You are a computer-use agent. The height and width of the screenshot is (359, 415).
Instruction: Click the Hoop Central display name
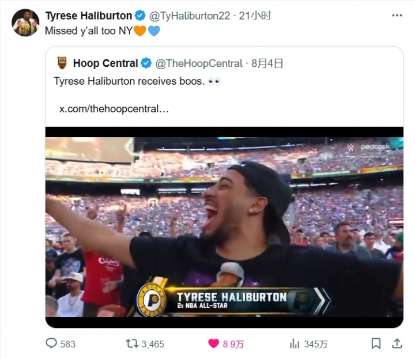[105, 63]
